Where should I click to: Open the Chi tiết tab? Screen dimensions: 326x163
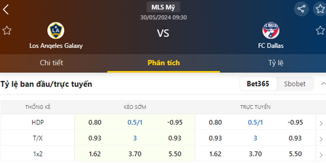pyautogui.click(x=51, y=63)
